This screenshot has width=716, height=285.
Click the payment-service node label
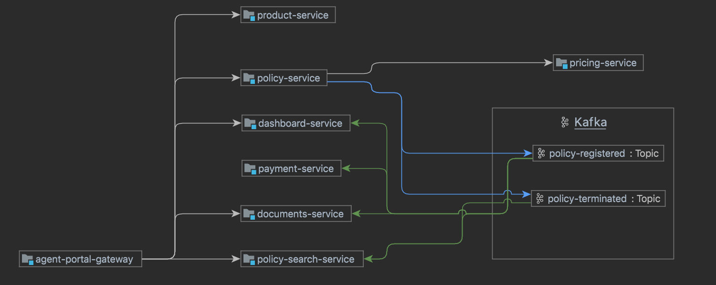[x=296, y=169]
